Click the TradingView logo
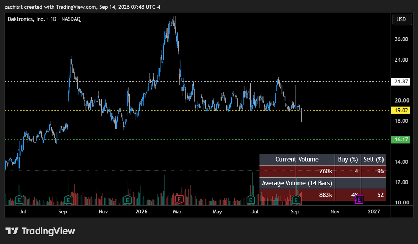This screenshot has width=418, height=244. tap(40, 231)
